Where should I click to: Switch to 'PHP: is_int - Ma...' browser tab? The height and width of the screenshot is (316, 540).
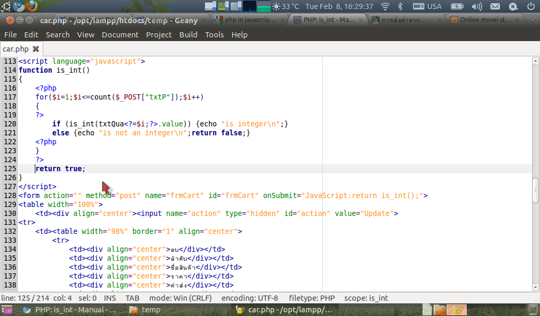coord(329,20)
